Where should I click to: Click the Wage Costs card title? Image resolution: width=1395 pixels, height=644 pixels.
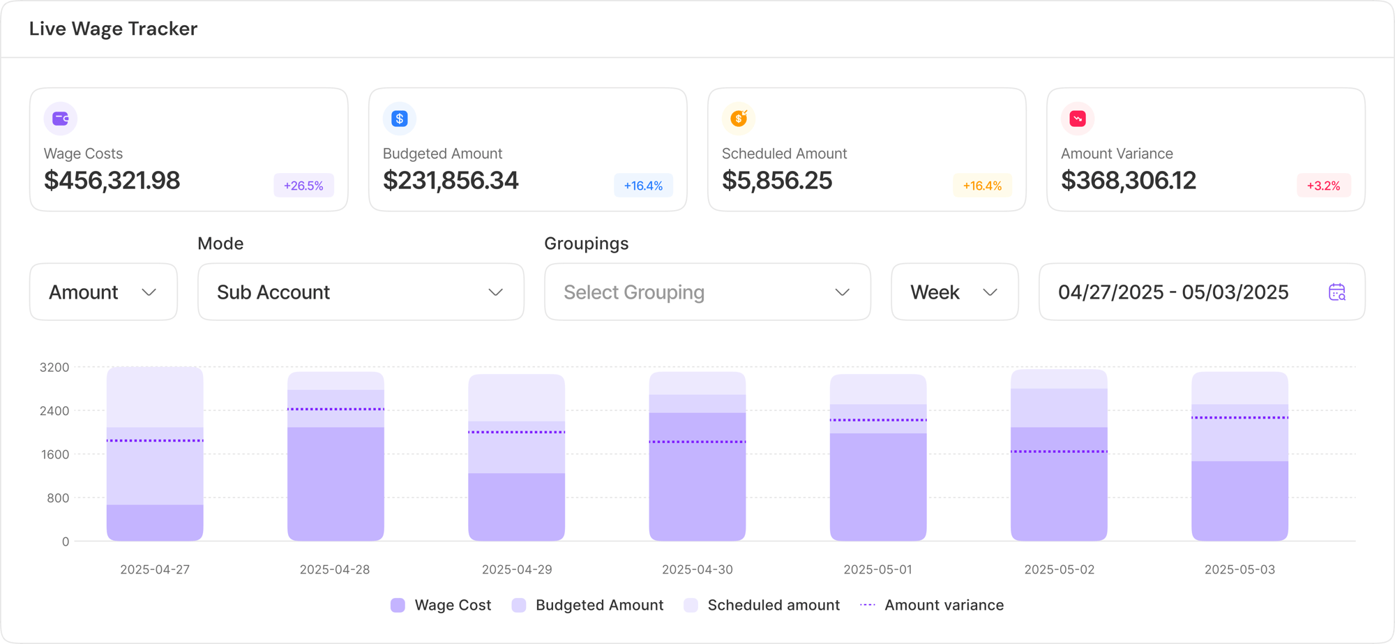click(83, 153)
